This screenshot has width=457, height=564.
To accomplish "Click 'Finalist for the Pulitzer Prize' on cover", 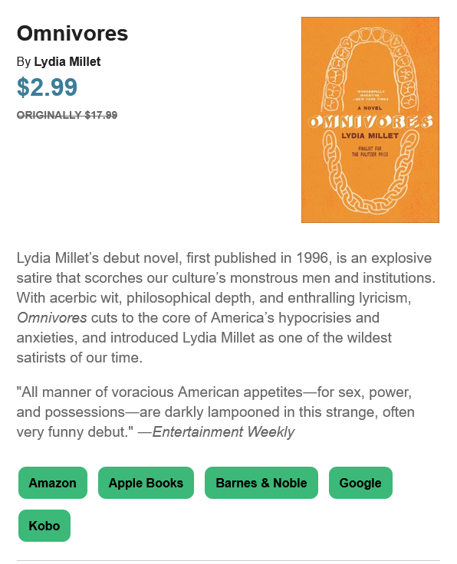I will [370, 152].
